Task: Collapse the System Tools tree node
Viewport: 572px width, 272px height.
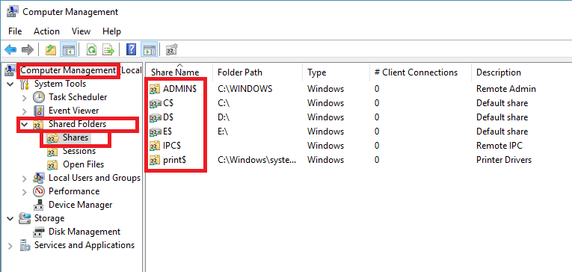Action: (10, 84)
